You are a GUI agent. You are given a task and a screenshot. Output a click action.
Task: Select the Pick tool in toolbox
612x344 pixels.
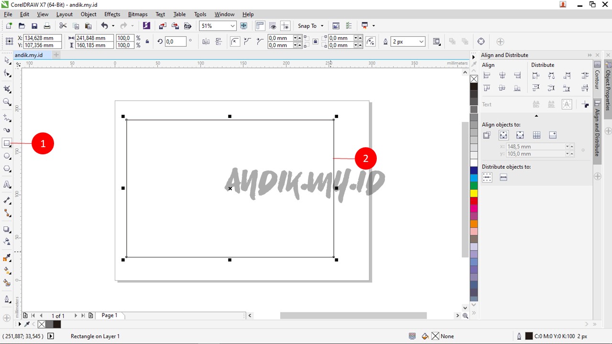(x=7, y=60)
